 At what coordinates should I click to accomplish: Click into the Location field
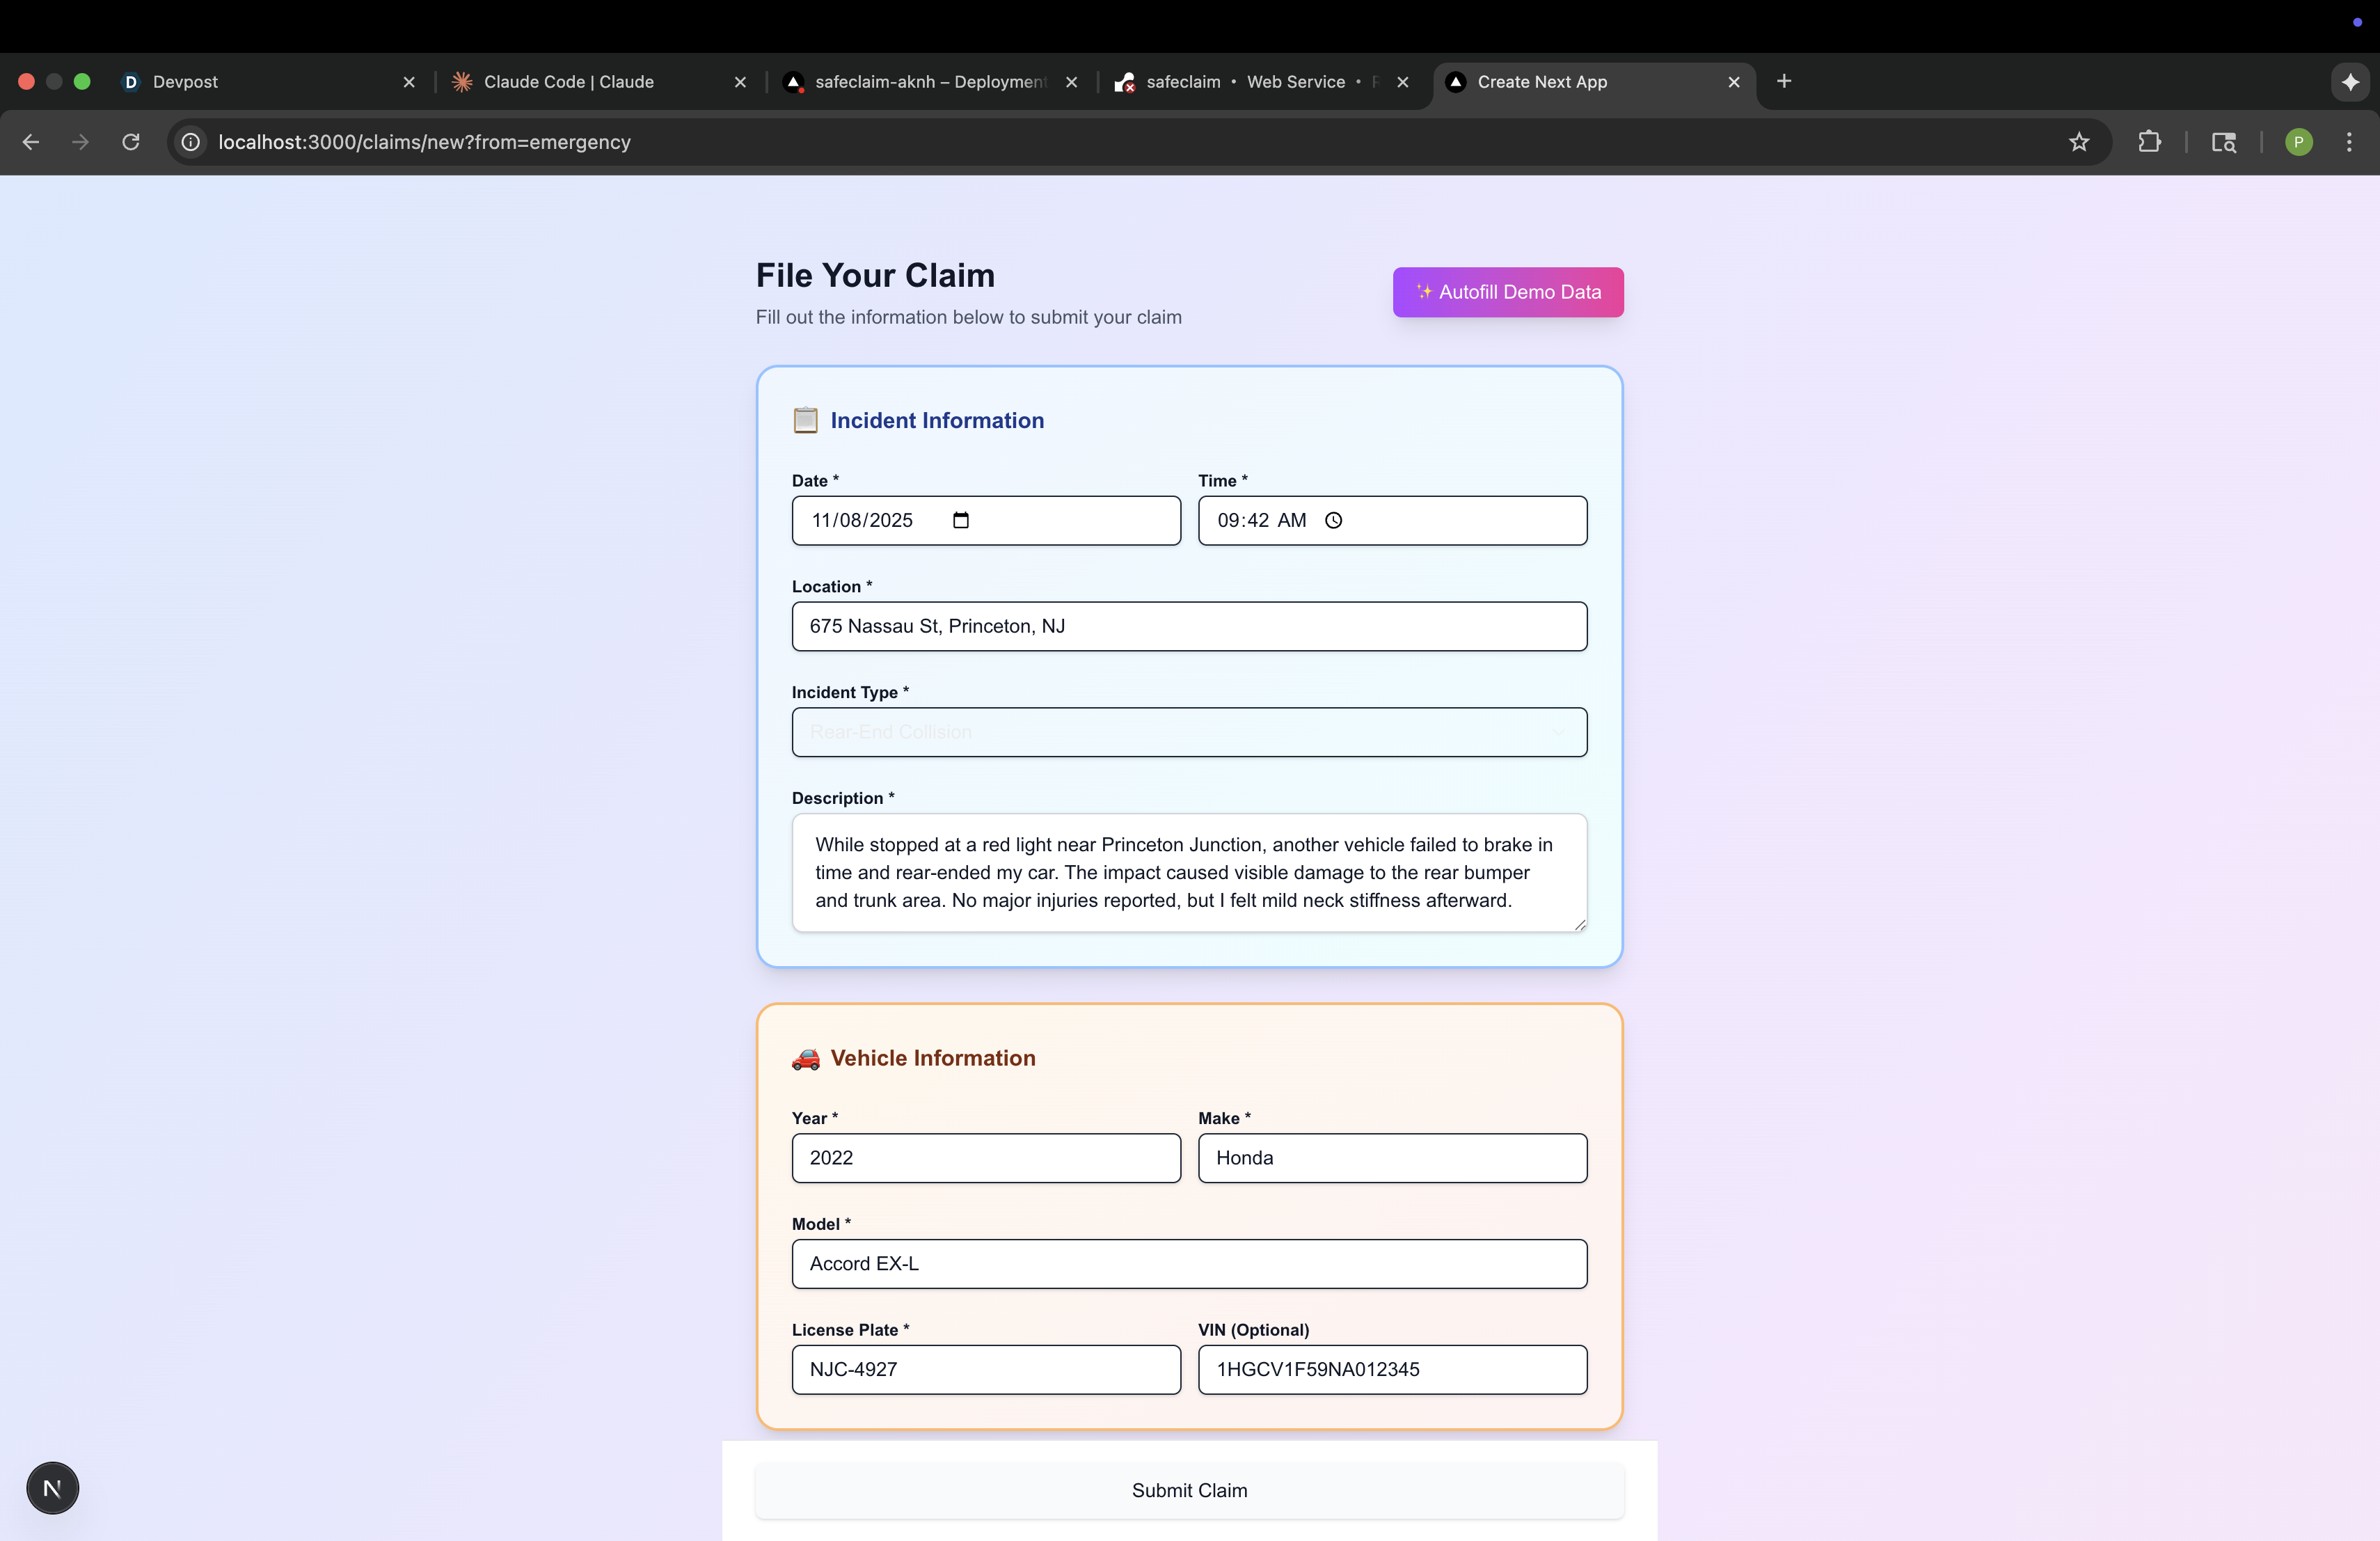[1188, 626]
